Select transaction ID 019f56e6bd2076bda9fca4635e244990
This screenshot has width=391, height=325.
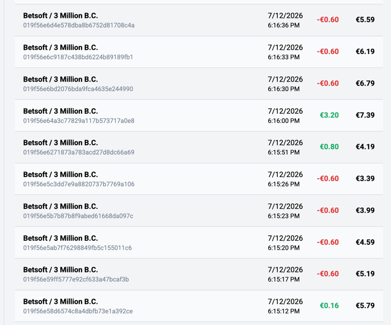point(78,89)
